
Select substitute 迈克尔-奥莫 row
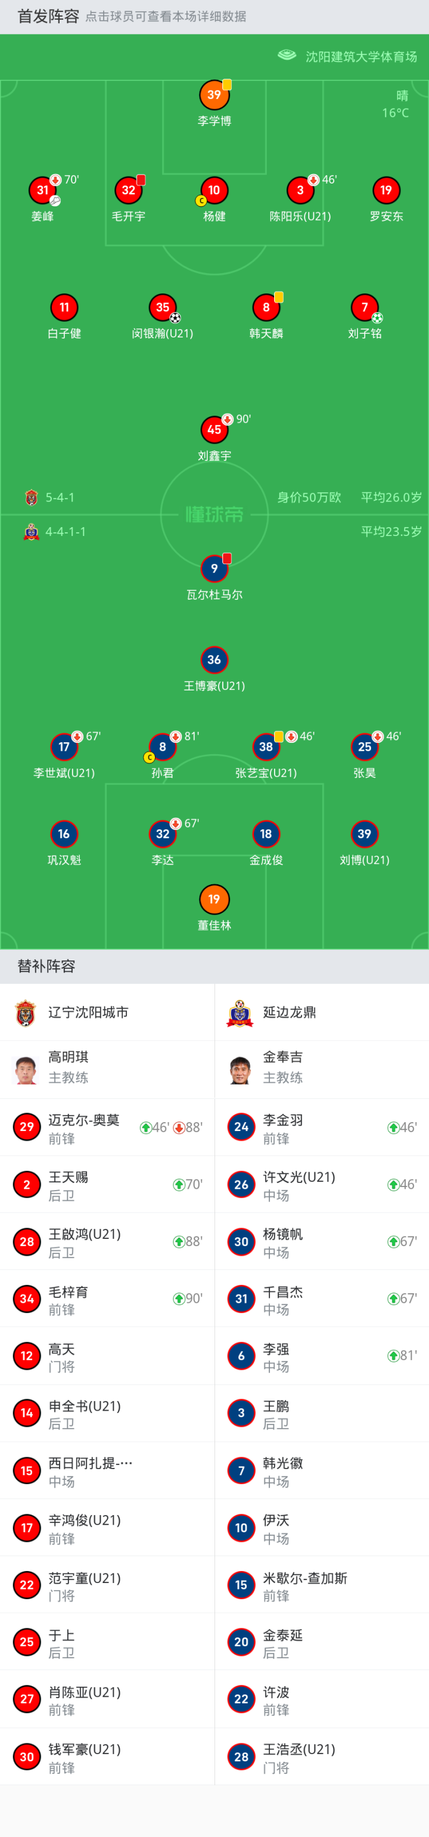coord(107,1127)
